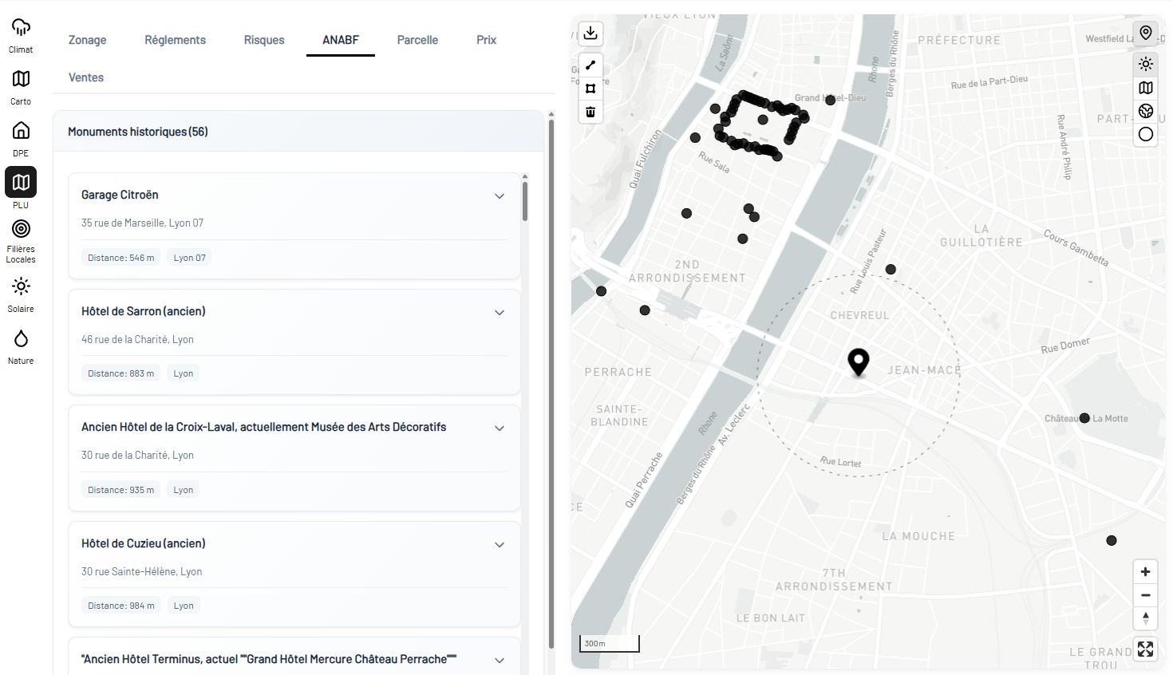Select the ANABF tab
This screenshot has height=675, width=1173.
coord(341,40)
